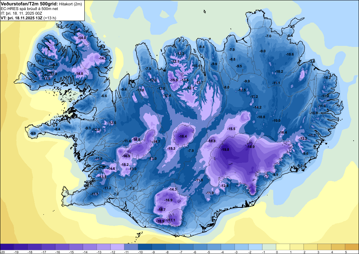The width and height of the screenshot is (359, 254).
Task: Click the -3.9 label at the northwest tip
Action: (x=60, y=27)
